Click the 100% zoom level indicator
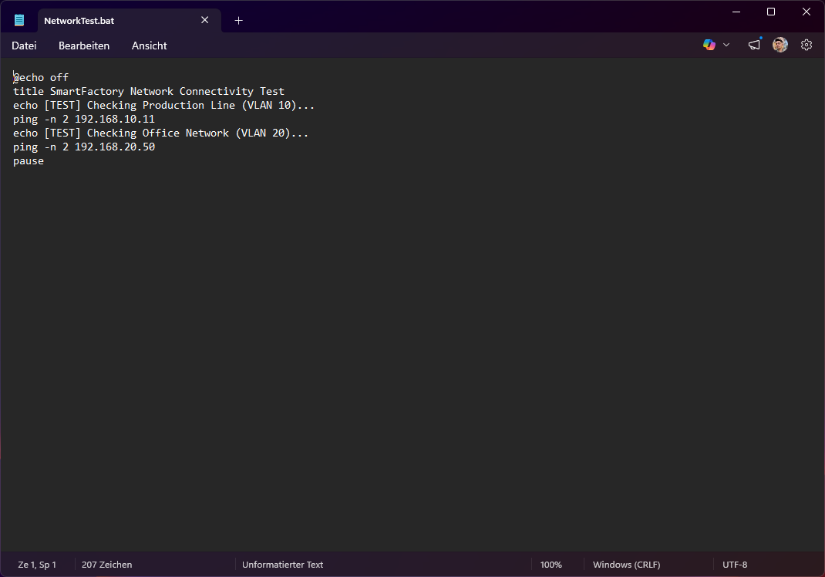 pos(551,565)
